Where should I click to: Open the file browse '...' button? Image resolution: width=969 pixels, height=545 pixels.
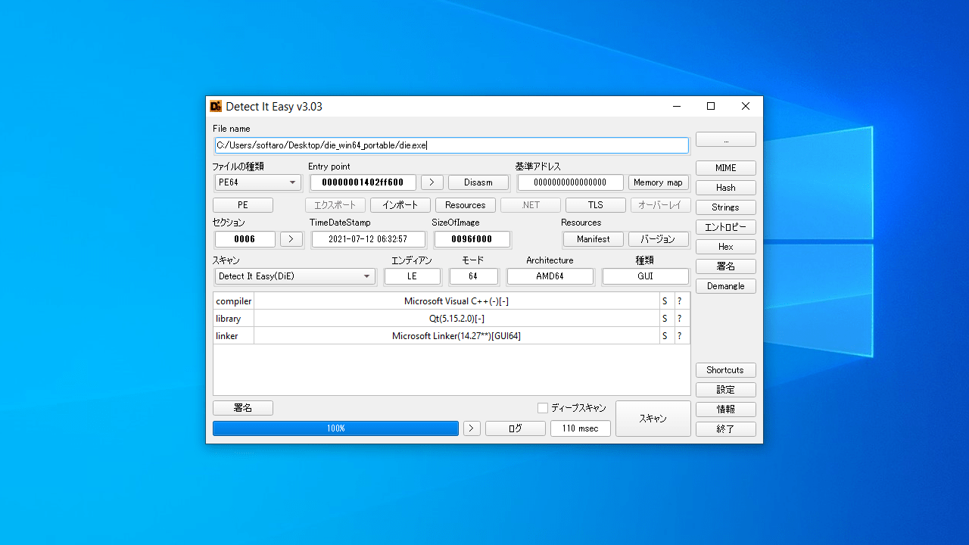725,139
